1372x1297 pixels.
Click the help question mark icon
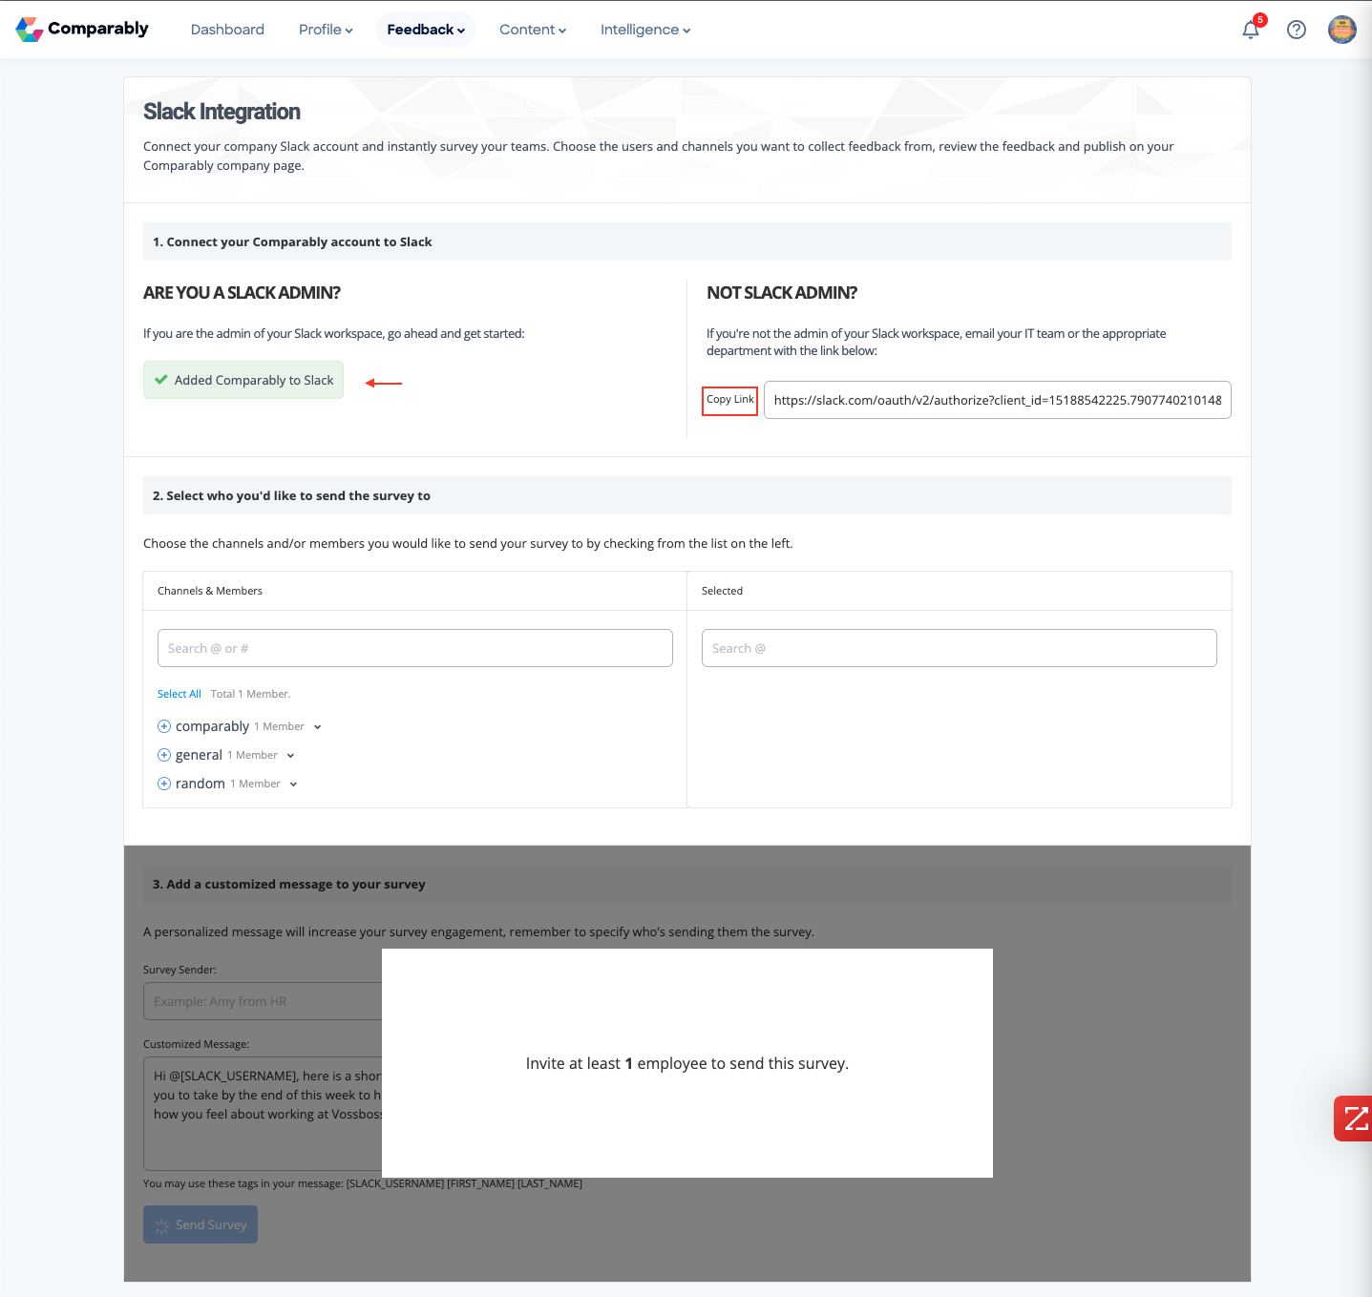[x=1296, y=30]
